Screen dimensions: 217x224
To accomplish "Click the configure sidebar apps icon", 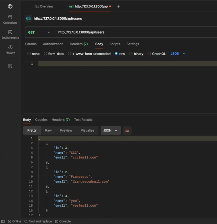I will [10, 66].
